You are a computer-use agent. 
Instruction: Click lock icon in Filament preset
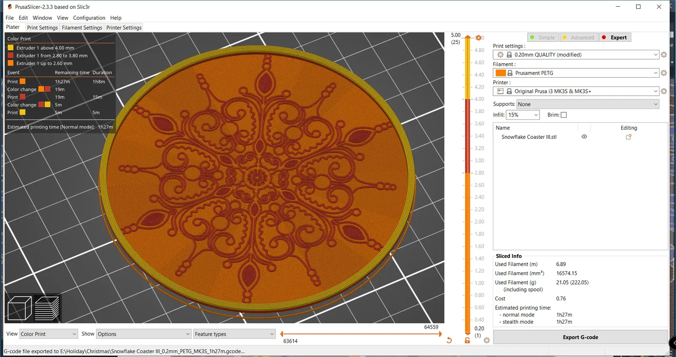[510, 73]
